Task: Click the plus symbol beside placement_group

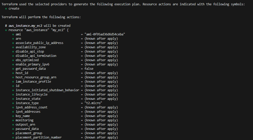Action: (x=13, y=133)
